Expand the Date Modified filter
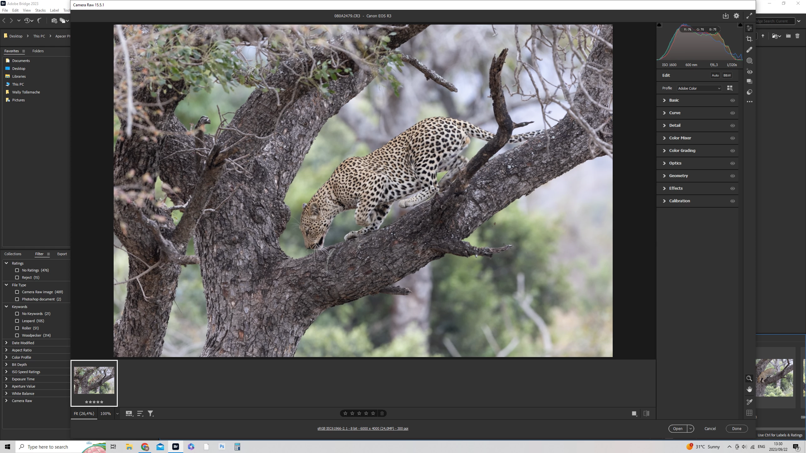Image resolution: width=806 pixels, height=453 pixels. [x=6, y=343]
